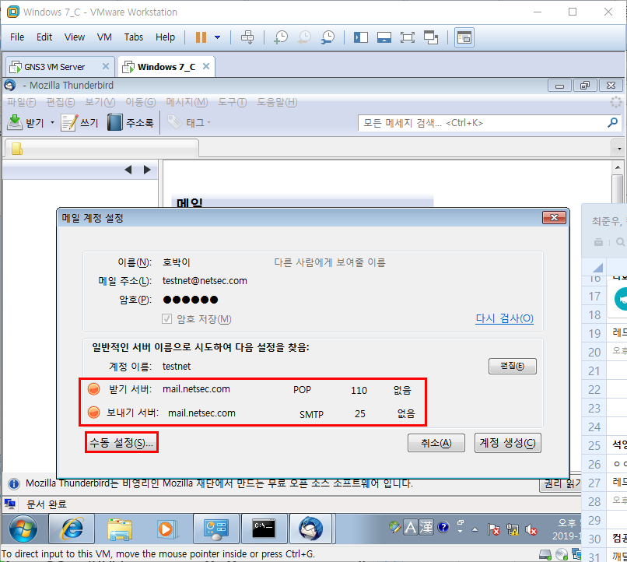Click the Thunderbird taskbar icon

pos(311,529)
